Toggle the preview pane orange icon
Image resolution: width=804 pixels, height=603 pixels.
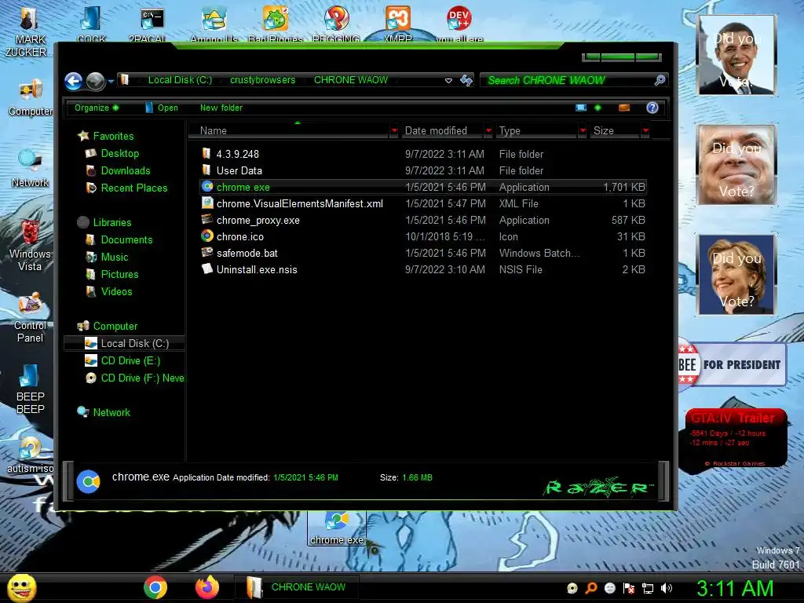coord(624,108)
